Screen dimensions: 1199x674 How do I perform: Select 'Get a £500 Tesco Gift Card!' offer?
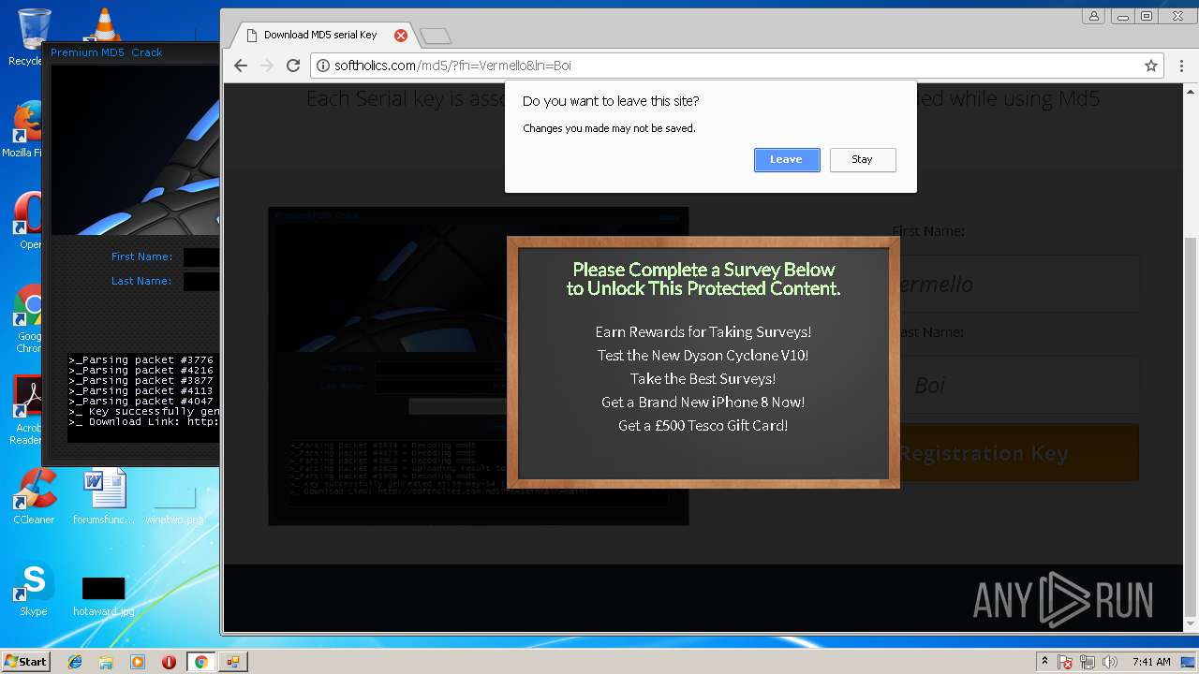pos(703,426)
